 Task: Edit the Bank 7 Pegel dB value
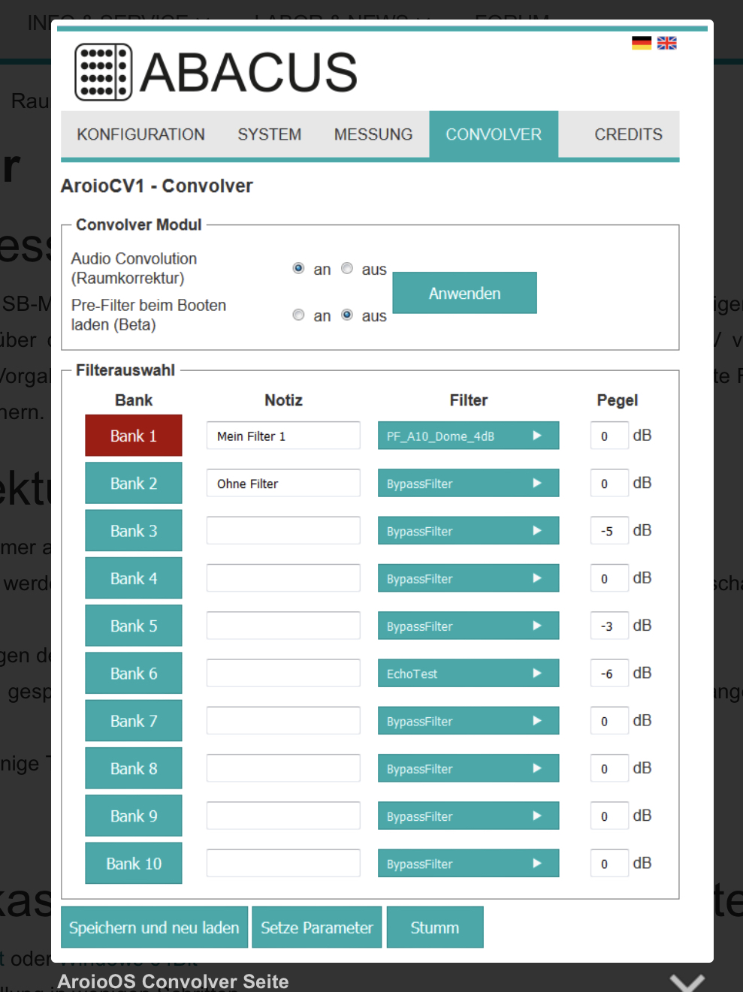(609, 721)
